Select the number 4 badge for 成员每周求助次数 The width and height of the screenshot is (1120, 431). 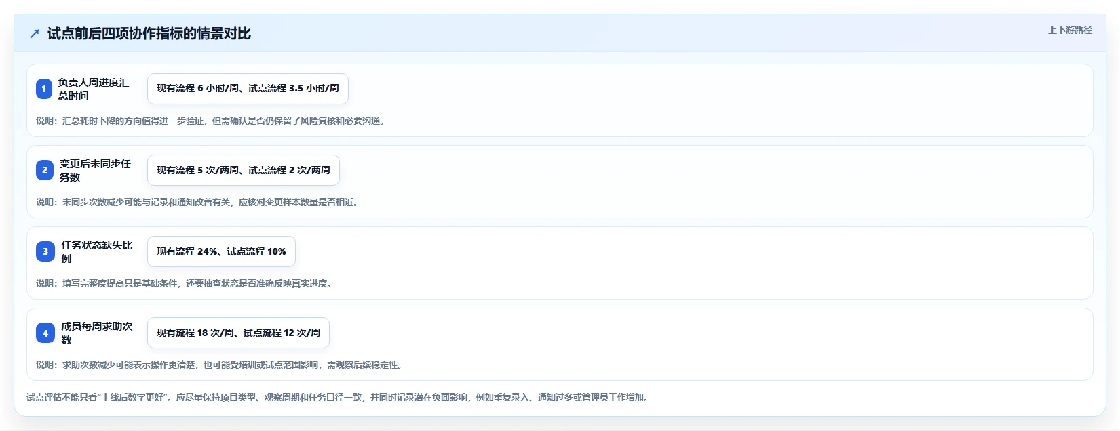45,333
